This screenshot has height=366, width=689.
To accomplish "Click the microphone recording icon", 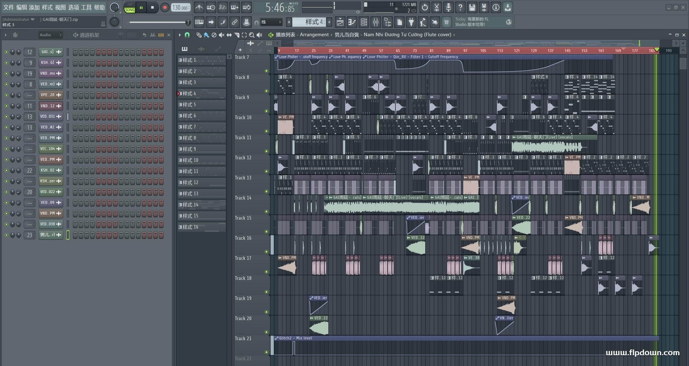I will pos(449,8).
